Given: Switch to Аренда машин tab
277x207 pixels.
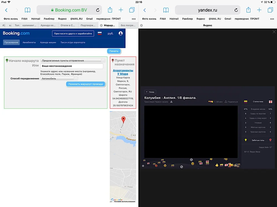Looking at the screenshot, I should point(48,42).
